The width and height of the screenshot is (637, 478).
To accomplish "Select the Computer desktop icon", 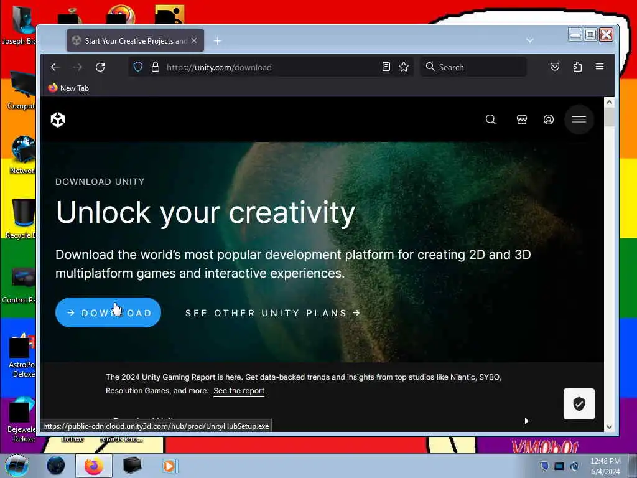I will (21, 90).
